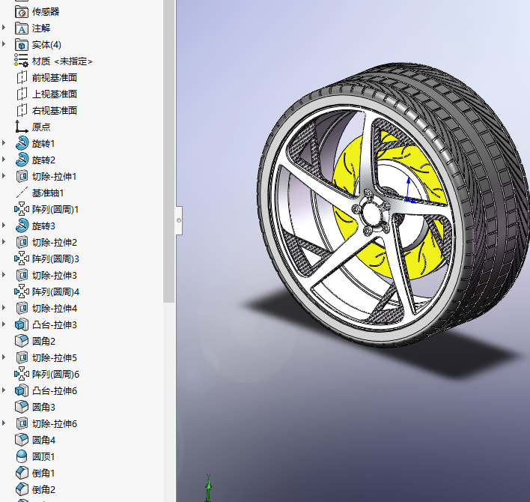Screen dimensions: 530x502
Task: Select the 圆角2 fillet feature icon
Action: (22, 341)
